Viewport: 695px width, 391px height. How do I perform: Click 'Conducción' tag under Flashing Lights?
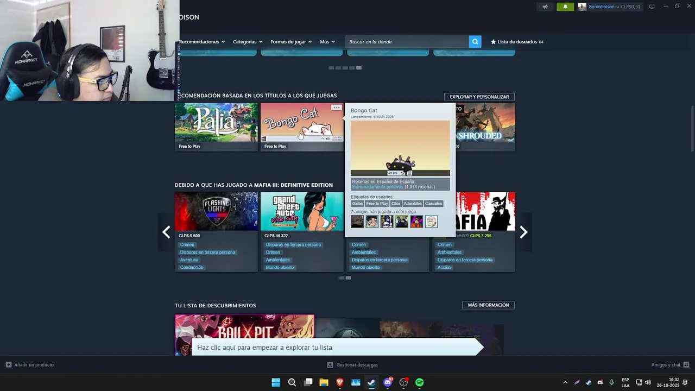[x=192, y=267]
